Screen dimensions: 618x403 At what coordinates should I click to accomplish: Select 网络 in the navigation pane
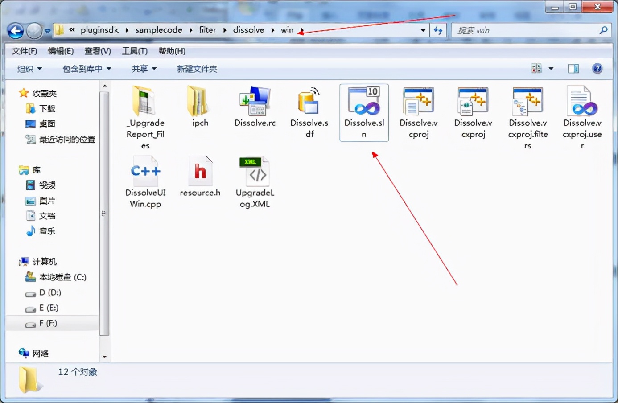click(40, 353)
